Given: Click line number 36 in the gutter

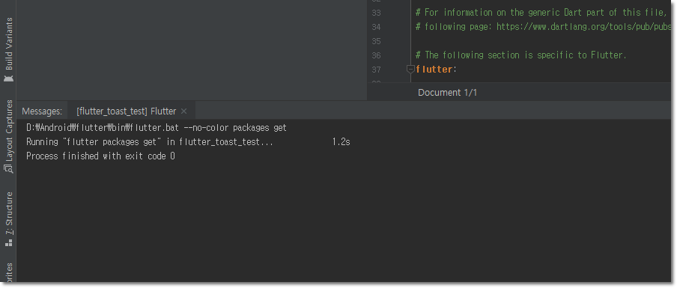Looking at the screenshot, I should (x=376, y=55).
